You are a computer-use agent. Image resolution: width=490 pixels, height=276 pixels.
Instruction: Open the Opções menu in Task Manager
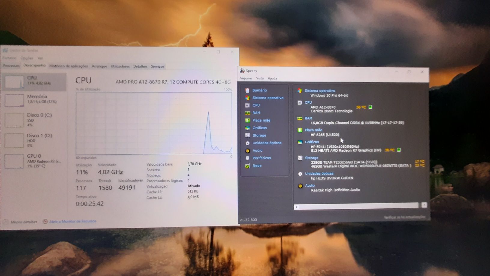[27, 58]
